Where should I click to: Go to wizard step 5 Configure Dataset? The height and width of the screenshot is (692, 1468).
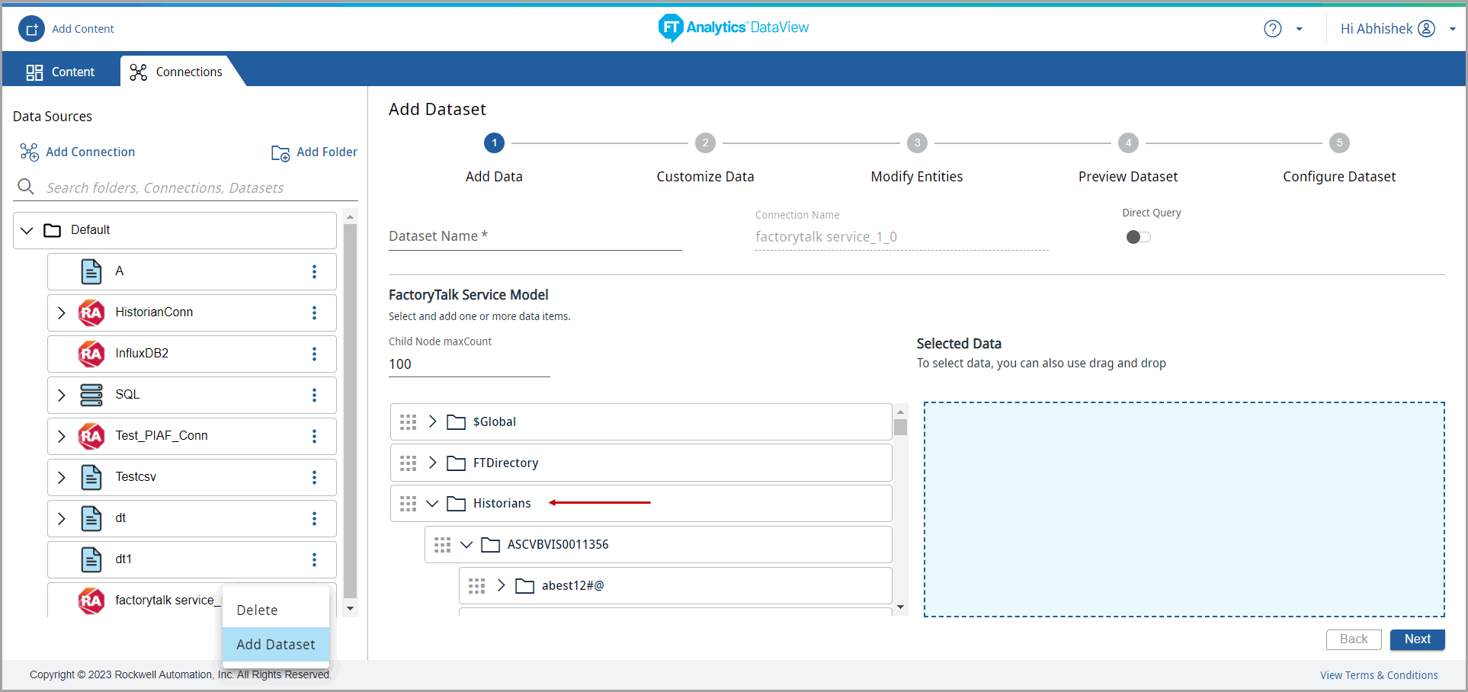[x=1339, y=143]
